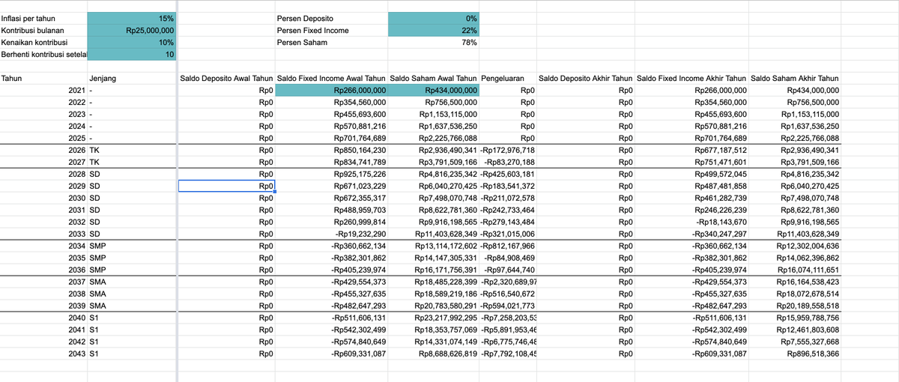Select the Rp12,302,004,636 Saham Akhir cell
This screenshot has width=899, height=382.
(x=795, y=246)
